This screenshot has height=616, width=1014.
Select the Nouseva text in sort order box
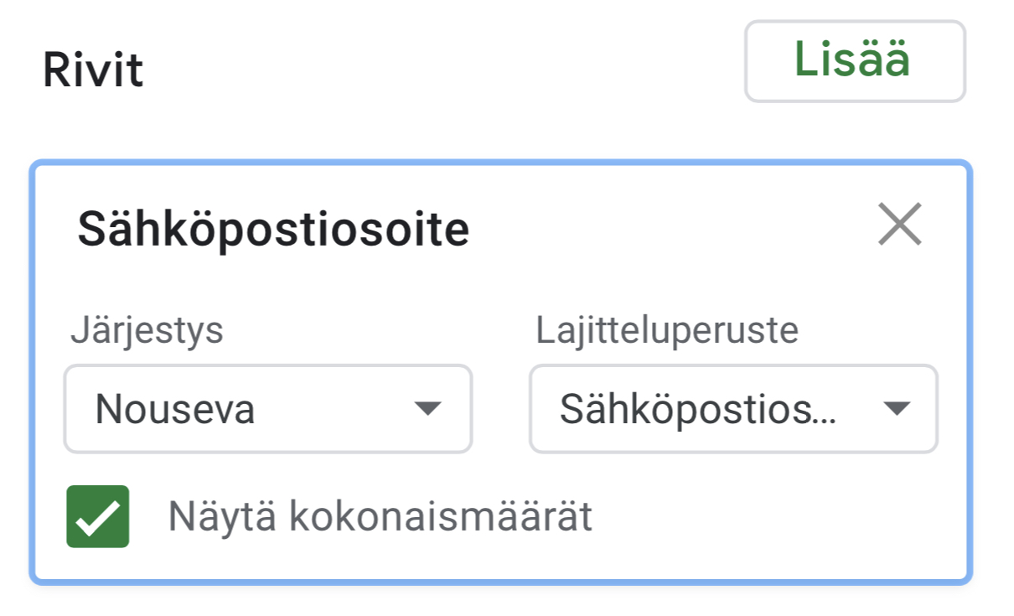click(x=175, y=410)
